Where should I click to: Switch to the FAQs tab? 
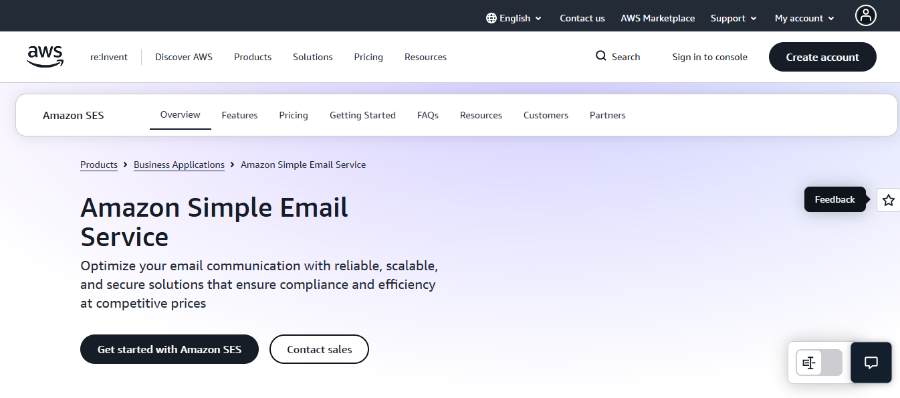click(x=428, y=115)
